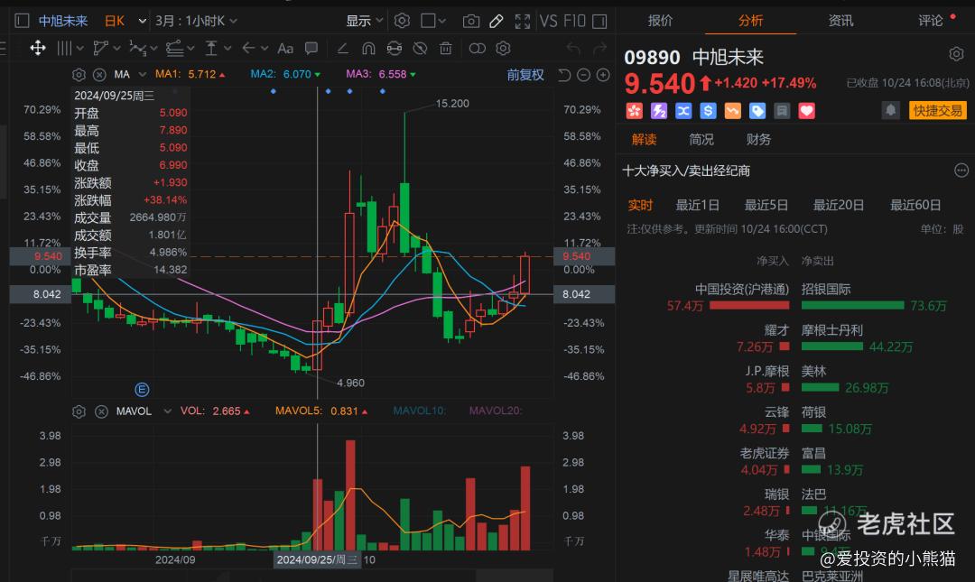Viewport: 975px width, 582px height.
Task: Lock the drawings with the link-lock icon
Action: pos(395,48)
